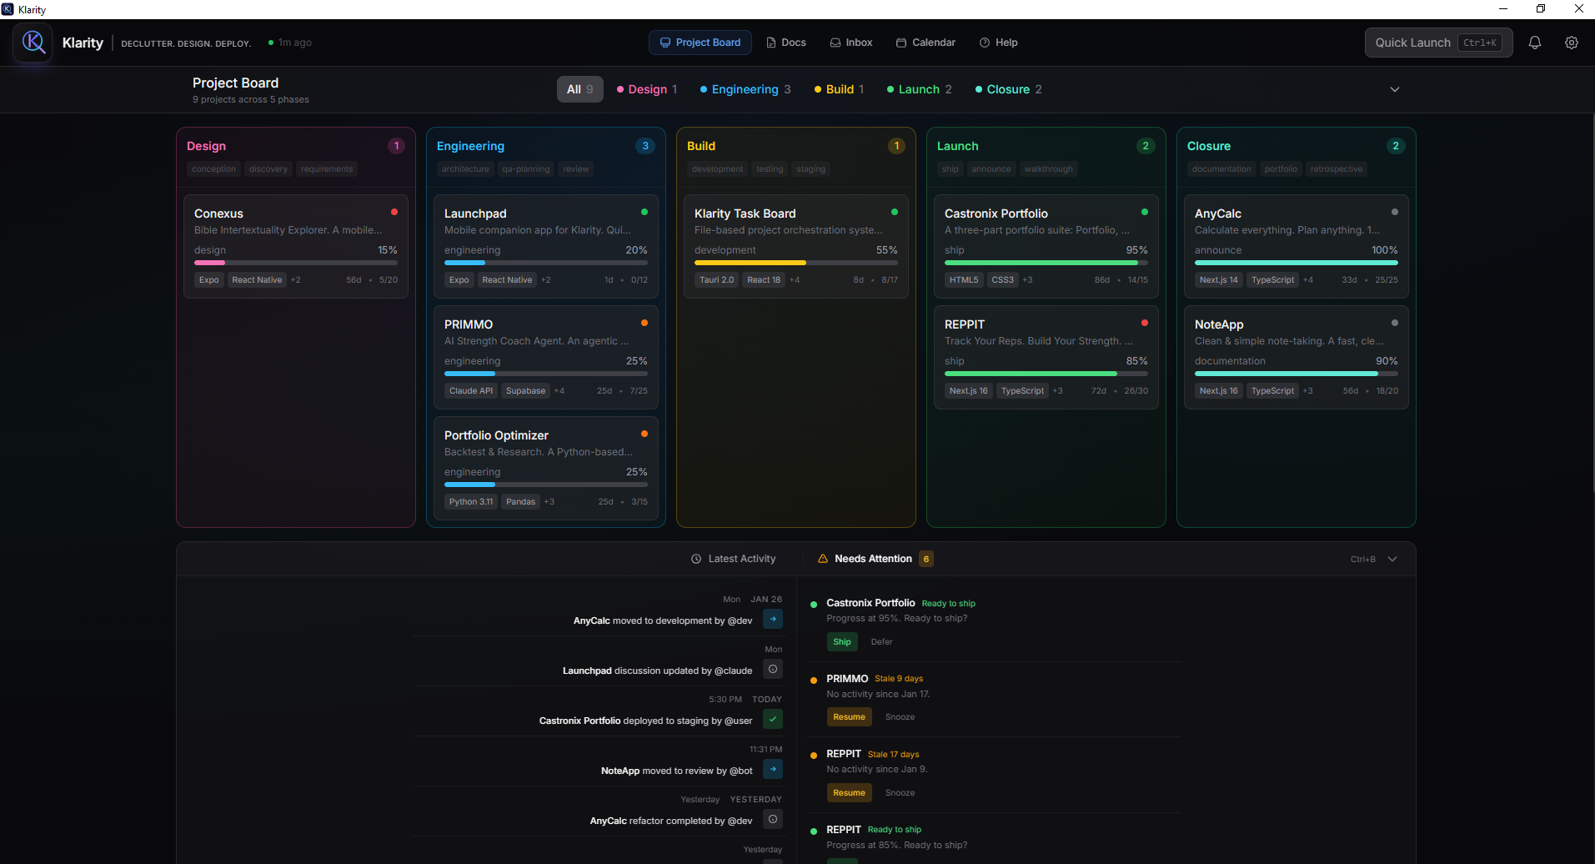Click the Ship button for Castronix Portfolio
1595x864 pixels.
[x=842, y=641]
